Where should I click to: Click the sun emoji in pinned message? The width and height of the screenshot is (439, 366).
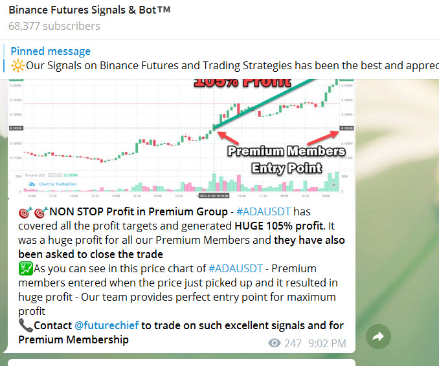pyautogui.click(x=17, y=66)
